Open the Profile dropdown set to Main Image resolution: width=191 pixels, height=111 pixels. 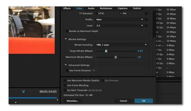pos(120,20)
